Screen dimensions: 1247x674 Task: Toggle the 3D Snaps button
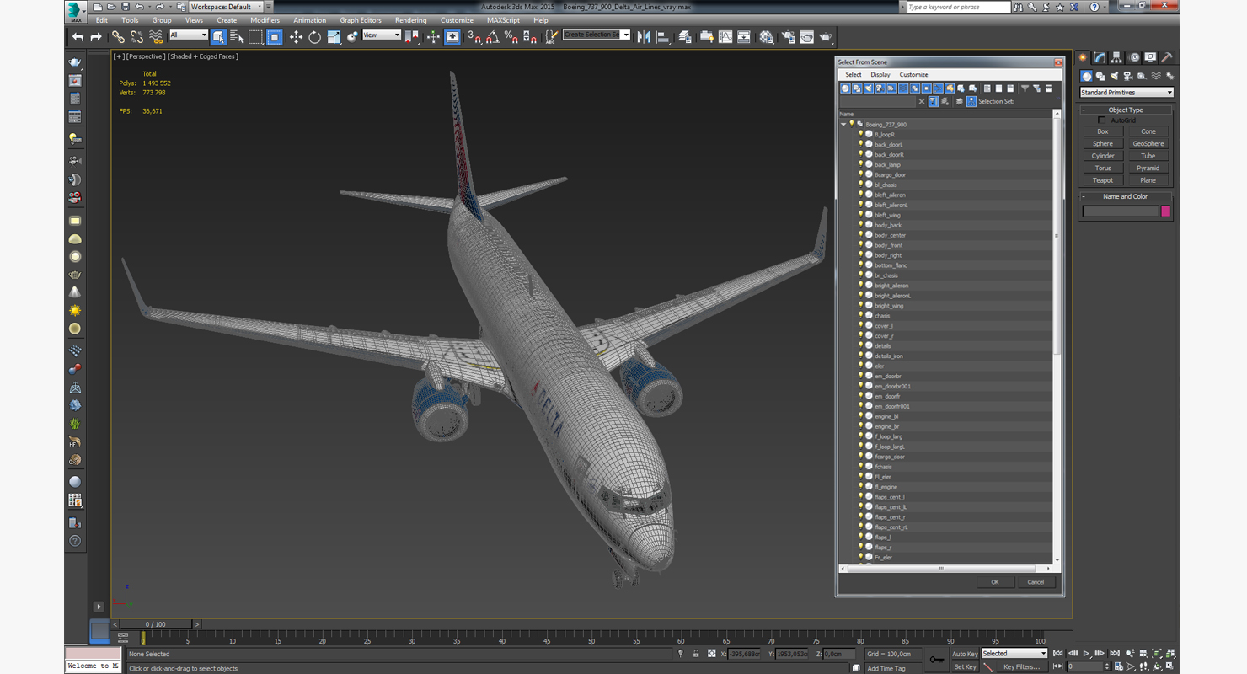click(x=474, y=37)
